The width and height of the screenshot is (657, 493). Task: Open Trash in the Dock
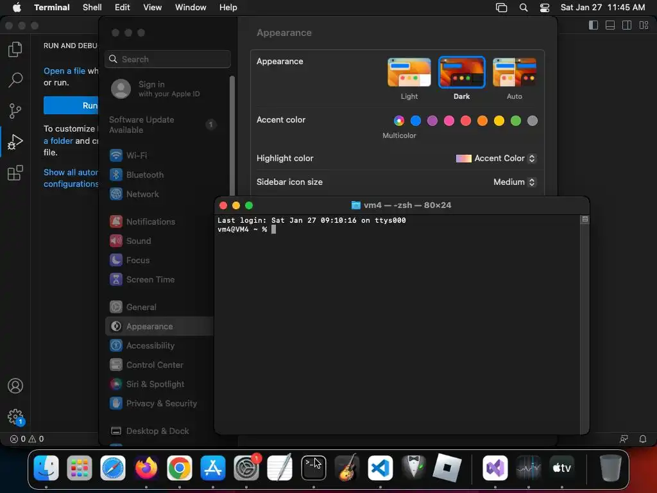611,467
